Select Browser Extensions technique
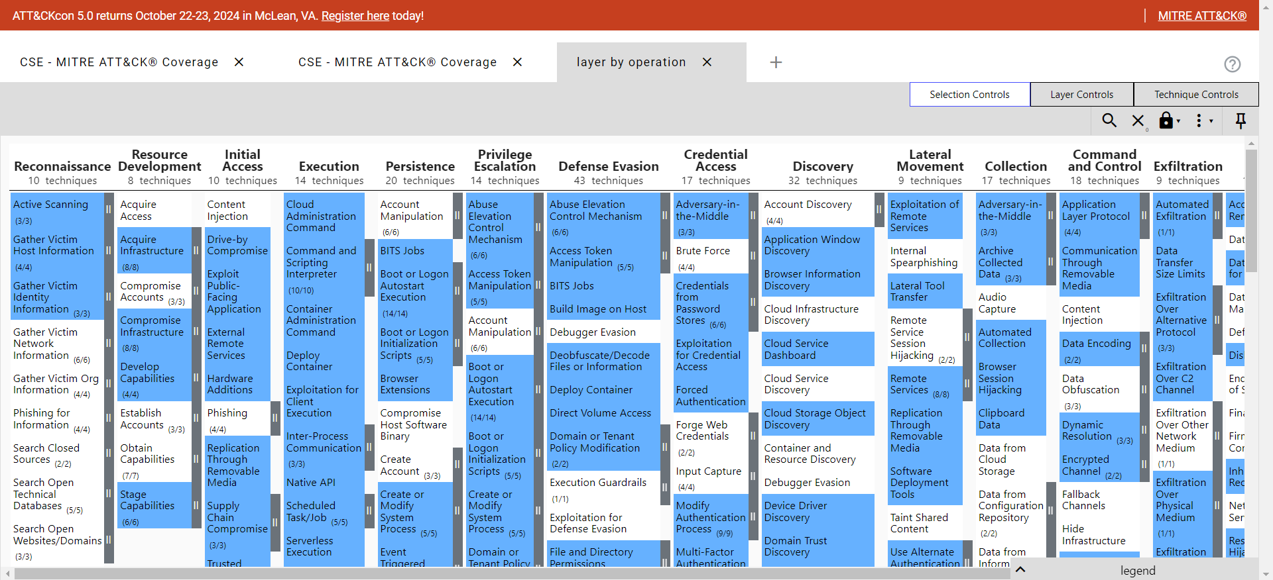 click(415, 384)
